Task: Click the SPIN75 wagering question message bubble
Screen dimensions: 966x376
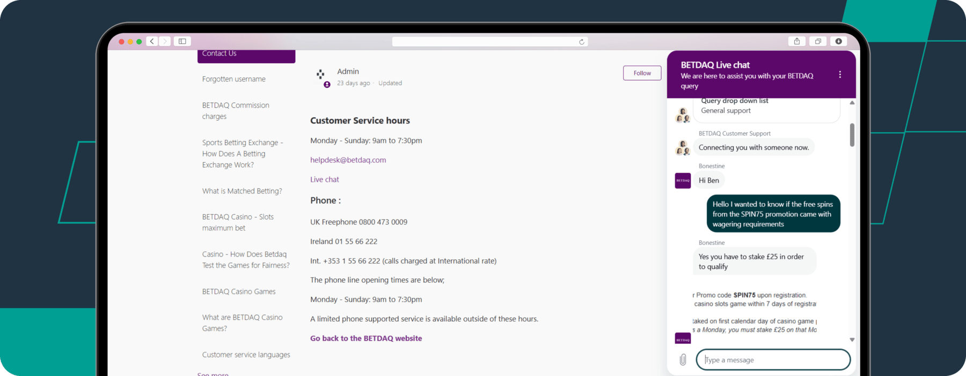Action: click(773, 214)
